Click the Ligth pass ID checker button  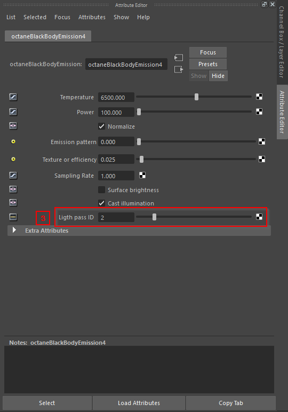point(259,217)
